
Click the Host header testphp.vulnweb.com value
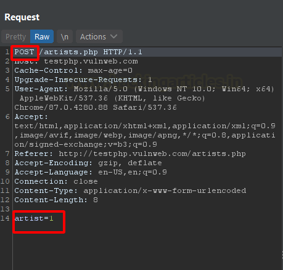tap(91, 61)
